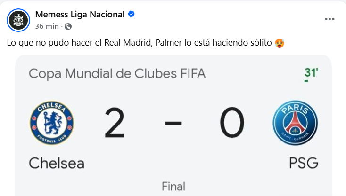Click the Copa Mundial de Clubes FIFA heading
This screenshot has height=196, width=346.
(x=117, y=74)
